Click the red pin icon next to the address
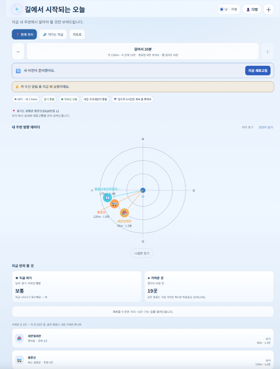 point(14,111)
